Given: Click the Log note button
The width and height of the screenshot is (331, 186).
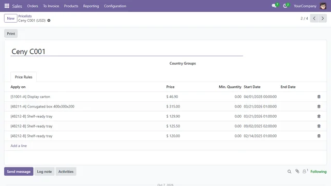Looking at the screenshot, I should (x=44, y=172).
